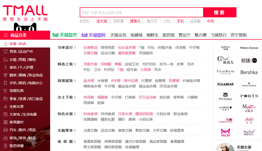Open the 飞猪旅行 nav tab

pyautogui.click(x=219, y=35)
